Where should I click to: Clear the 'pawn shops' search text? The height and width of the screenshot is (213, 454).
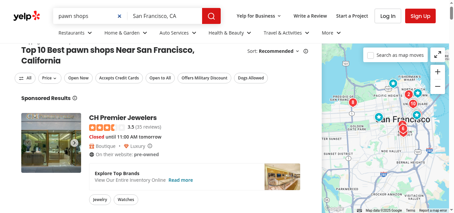120,16
